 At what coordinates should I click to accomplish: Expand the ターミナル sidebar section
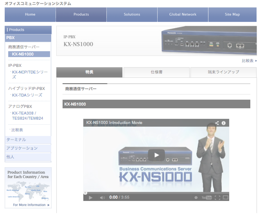point(28,140)
